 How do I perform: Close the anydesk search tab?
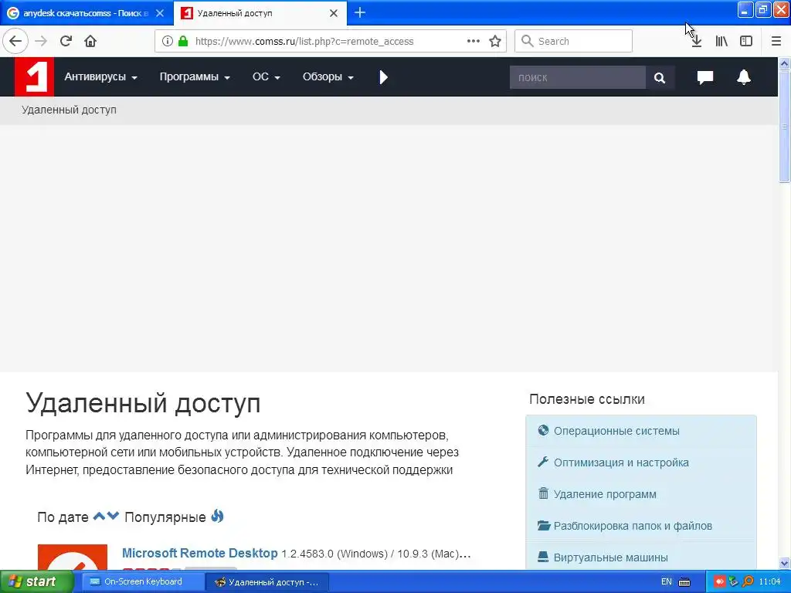160,13
